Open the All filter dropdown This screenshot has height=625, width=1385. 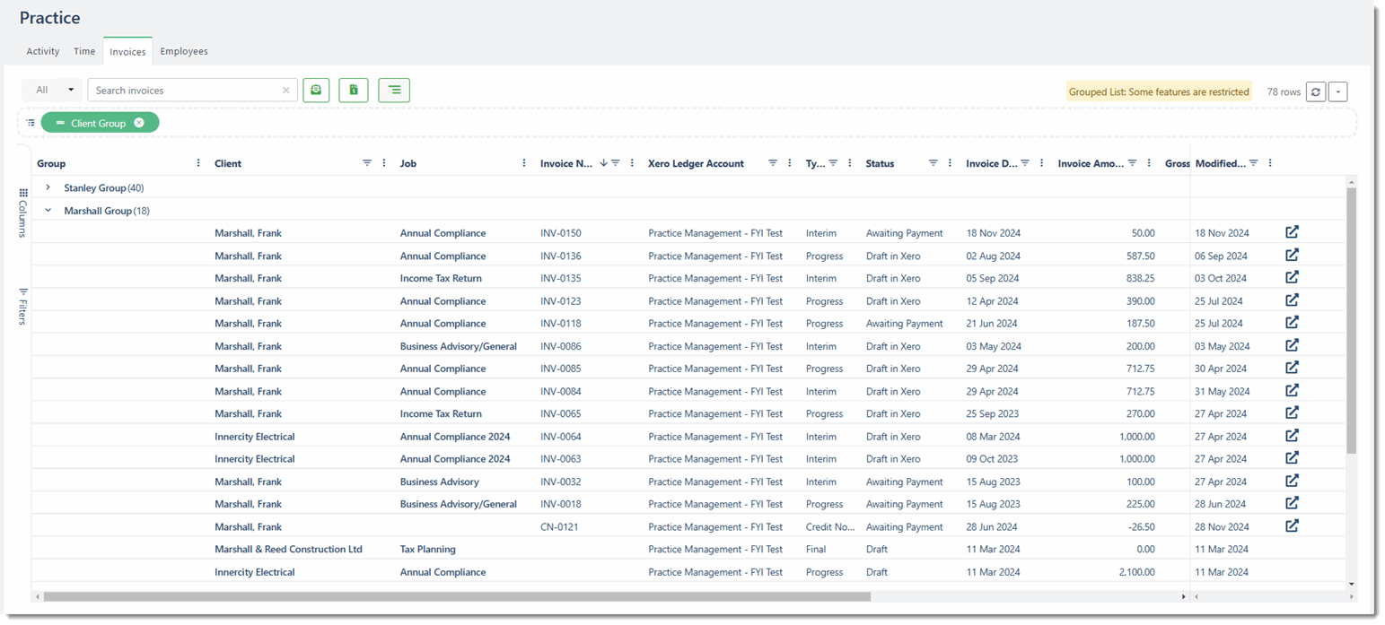(x=53, y=90)
